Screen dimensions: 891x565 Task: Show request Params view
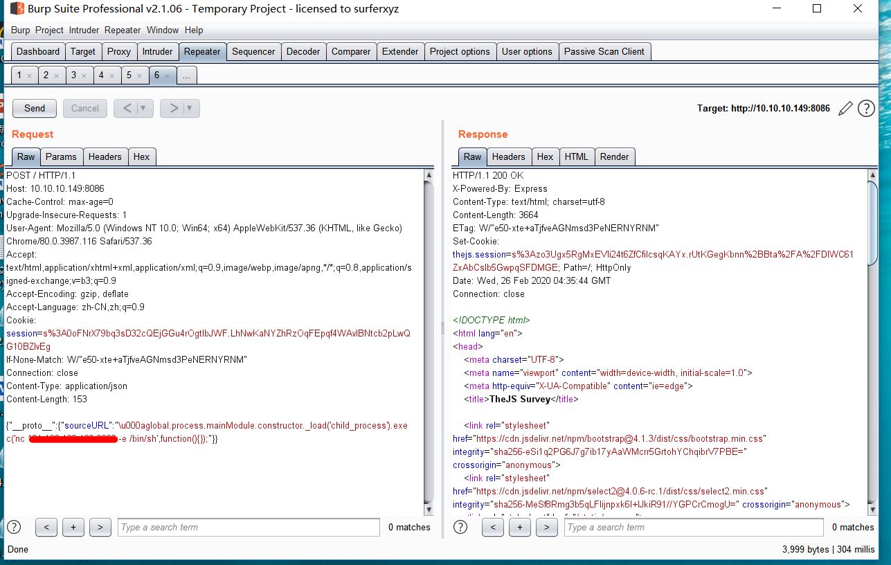[61, 156]
